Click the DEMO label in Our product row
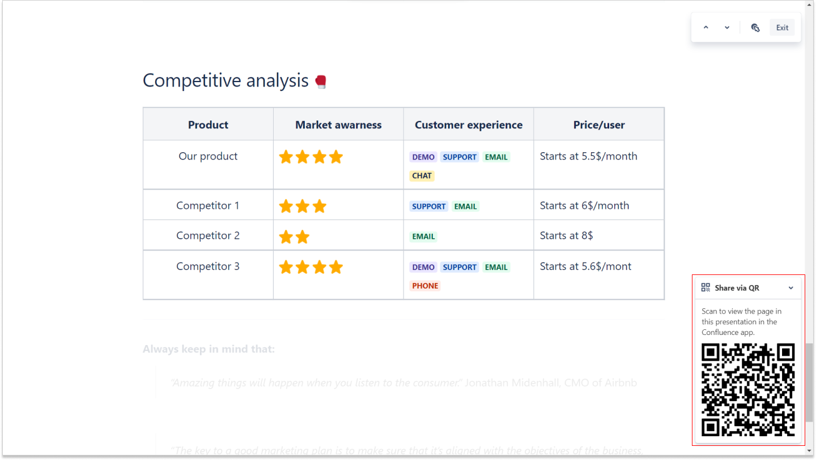The image size is (816, 460). 423,157
